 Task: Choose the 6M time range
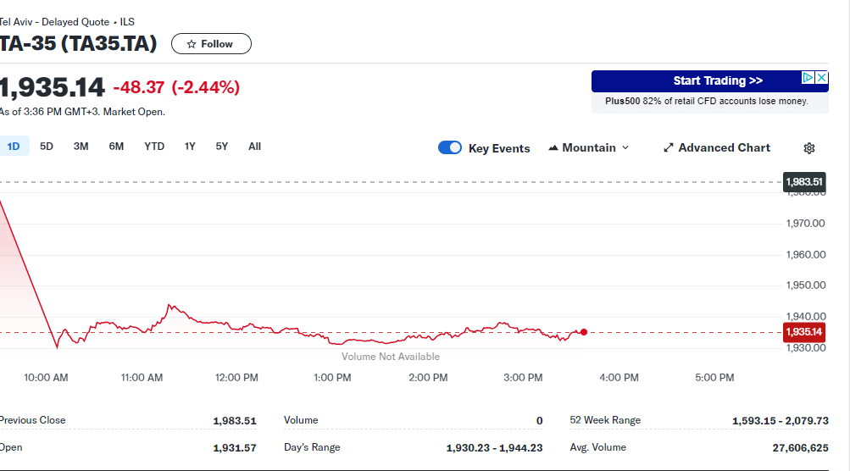[116, 147]
